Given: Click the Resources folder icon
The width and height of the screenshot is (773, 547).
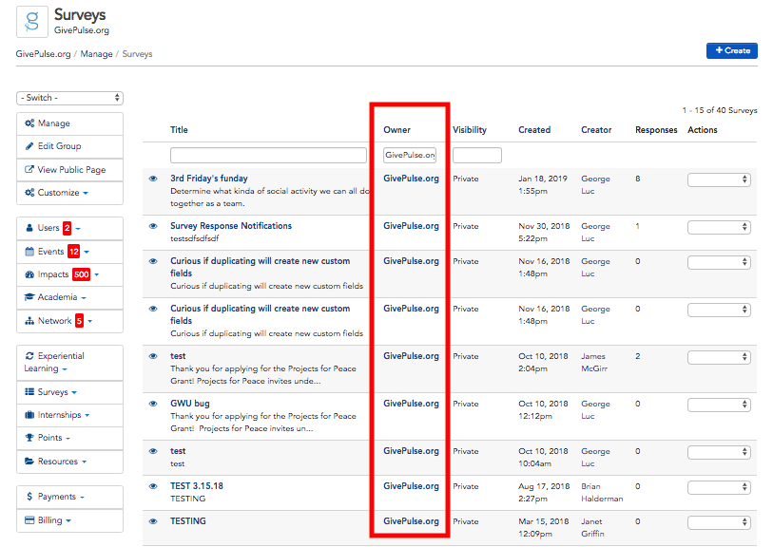Looking at the screenshot, I should coord(29,462).
